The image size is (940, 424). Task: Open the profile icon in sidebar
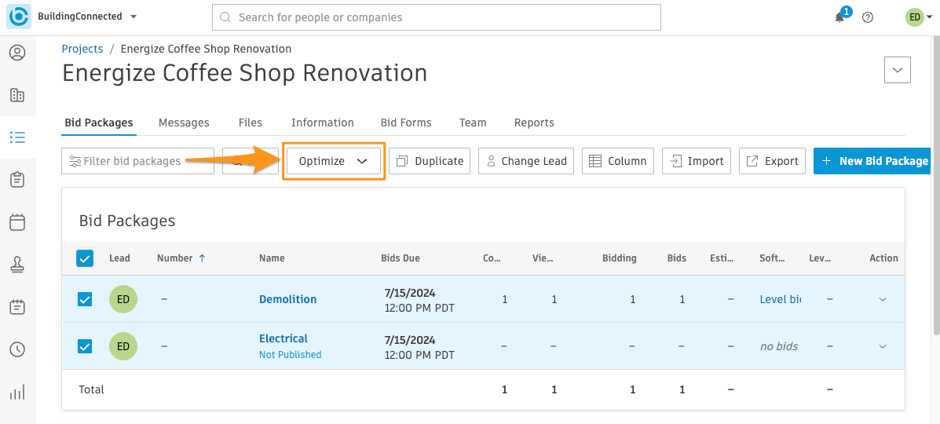point(17,53)
